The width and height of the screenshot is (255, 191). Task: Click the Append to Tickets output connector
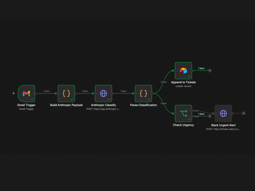coord(192,71)
